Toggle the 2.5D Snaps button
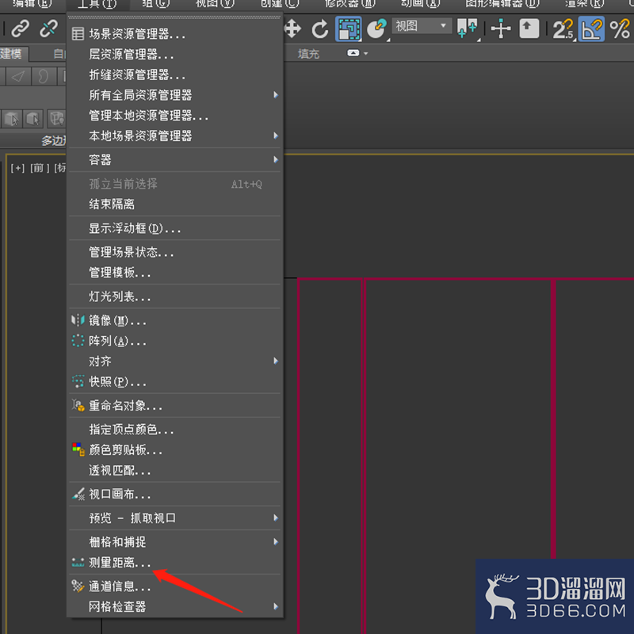The height and width of the screenshot is (634, 634). pos(563,29)
